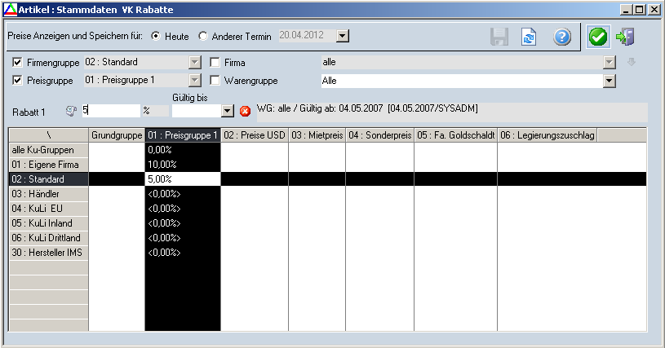
Task: Open the Preisgruppe dropdown list
Action: click(194, 81)
